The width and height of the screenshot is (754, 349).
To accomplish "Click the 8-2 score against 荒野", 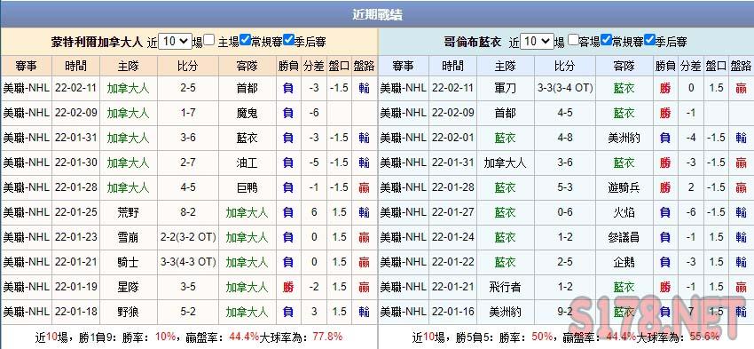I will [x=188, y=212].
